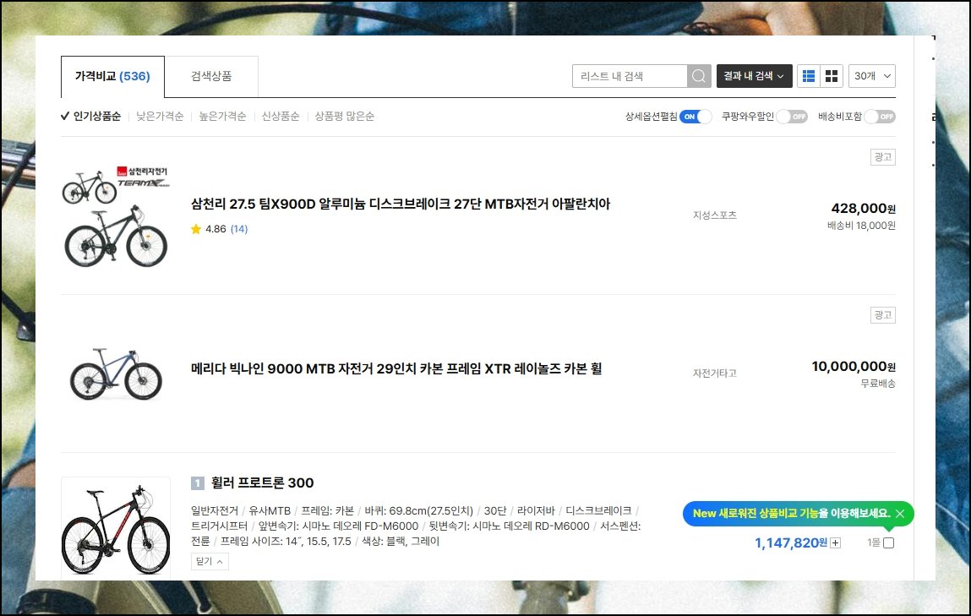Viewport: 971px width, 616px height.
Task: Switch to grid view layout icon
Action: 832,76
